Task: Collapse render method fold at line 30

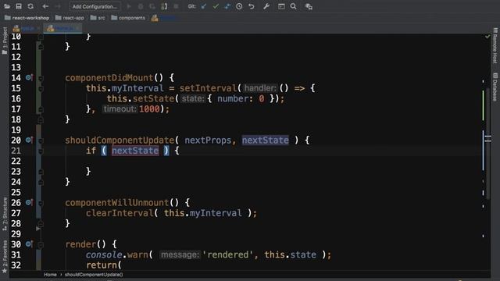Action: point(41,244)
